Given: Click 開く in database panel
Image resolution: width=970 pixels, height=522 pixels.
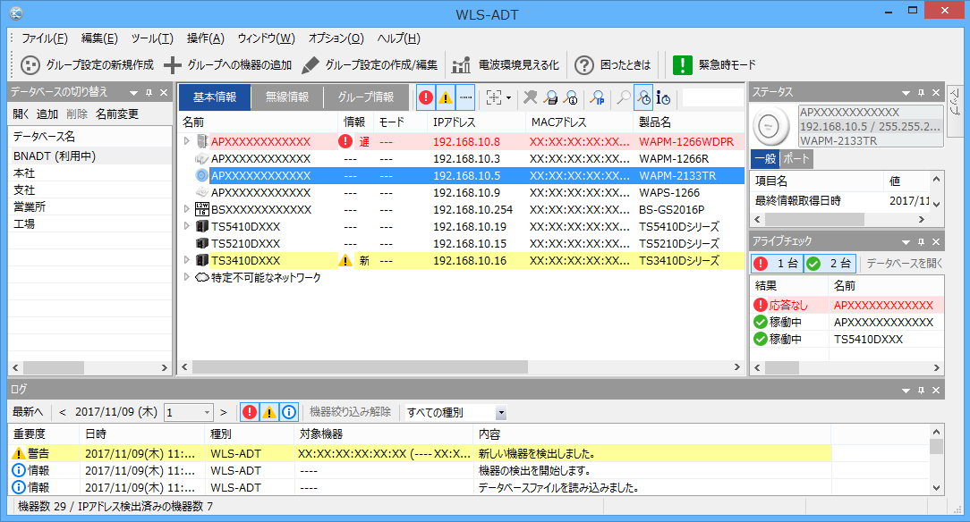Looking at the screenshot, I should [x=21, y=114].
